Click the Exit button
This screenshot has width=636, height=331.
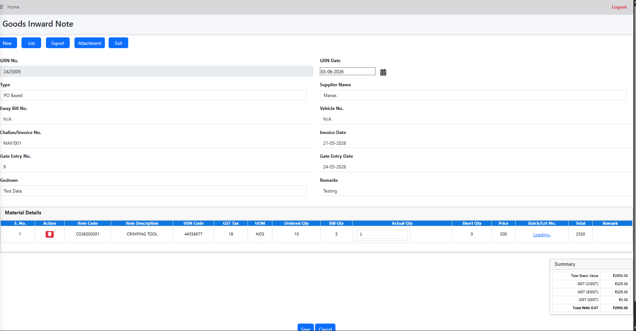[x=119, y=43]
